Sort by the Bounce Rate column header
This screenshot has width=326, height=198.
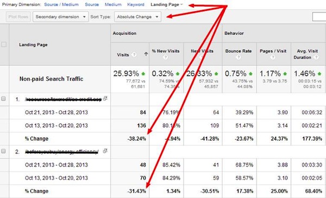click(x=239, y=51)
